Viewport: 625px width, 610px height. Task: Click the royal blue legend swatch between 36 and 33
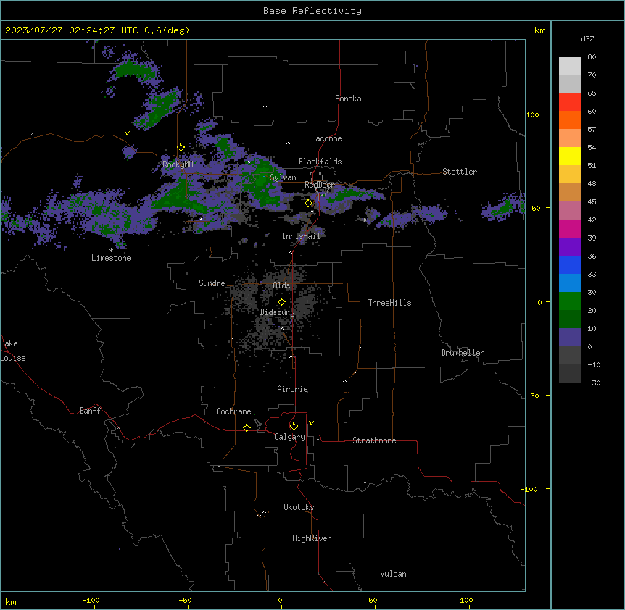570,264
